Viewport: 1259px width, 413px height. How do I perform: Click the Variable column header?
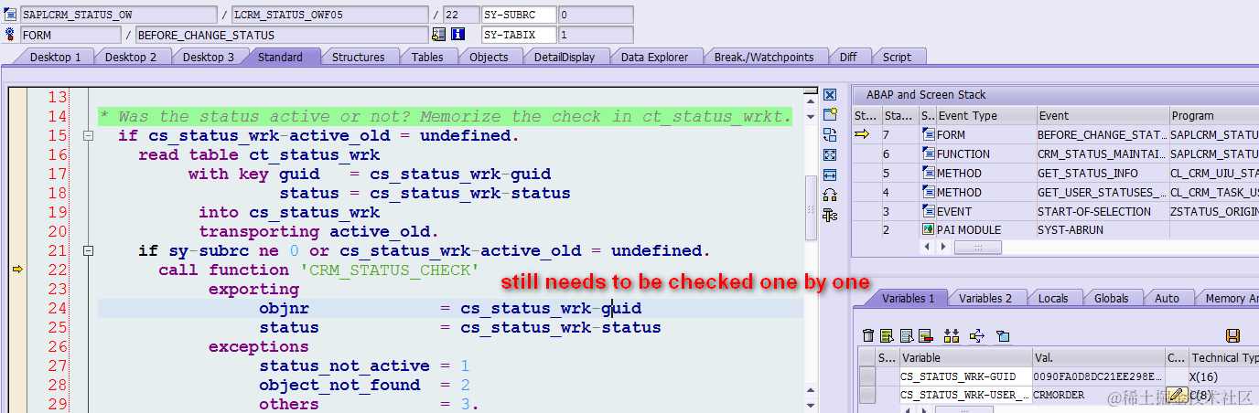(964, 358)
